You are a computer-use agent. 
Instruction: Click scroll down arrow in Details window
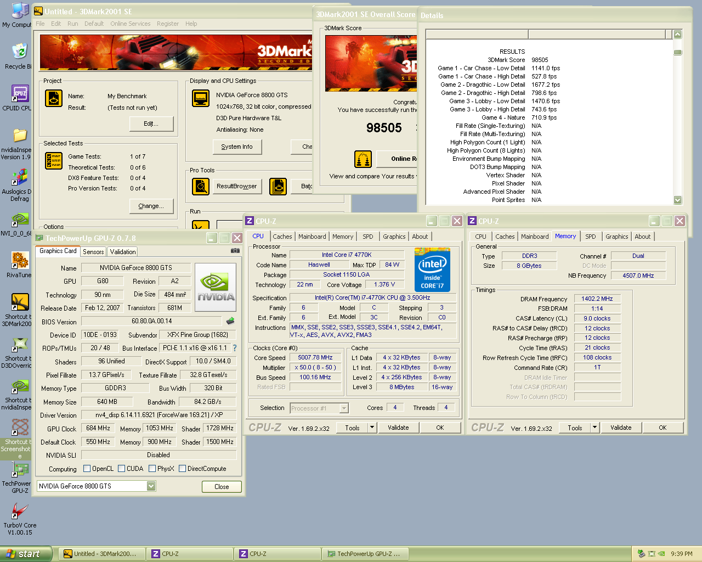[677, 200]
